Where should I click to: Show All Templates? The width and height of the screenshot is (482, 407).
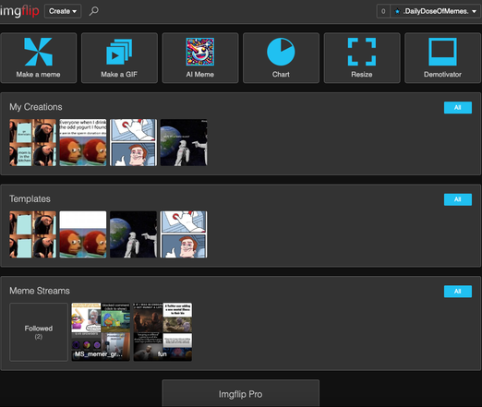click(x=458, y=199)
